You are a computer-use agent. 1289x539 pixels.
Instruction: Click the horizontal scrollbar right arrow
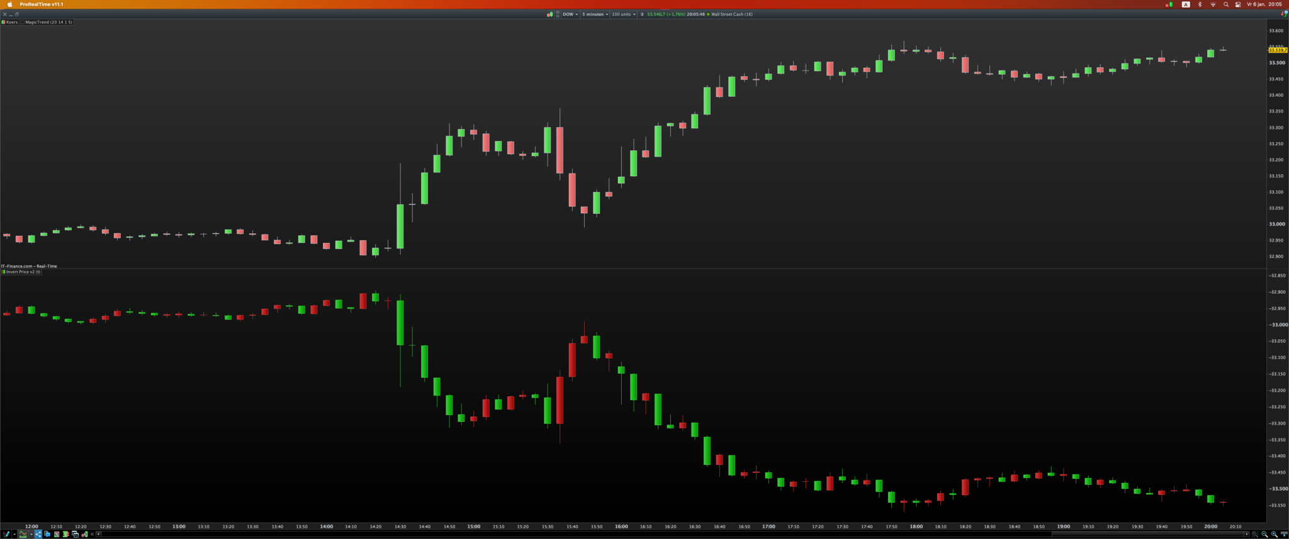pyautogui.click(x=1247, y=534)
